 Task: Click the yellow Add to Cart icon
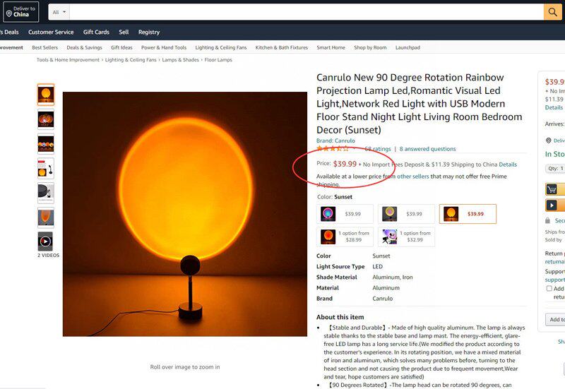[553, 188]
